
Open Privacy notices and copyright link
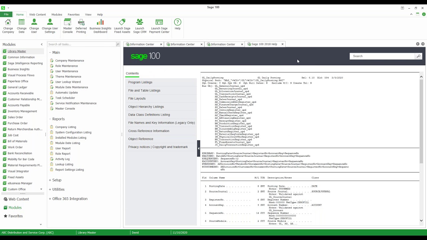(158, 147)
